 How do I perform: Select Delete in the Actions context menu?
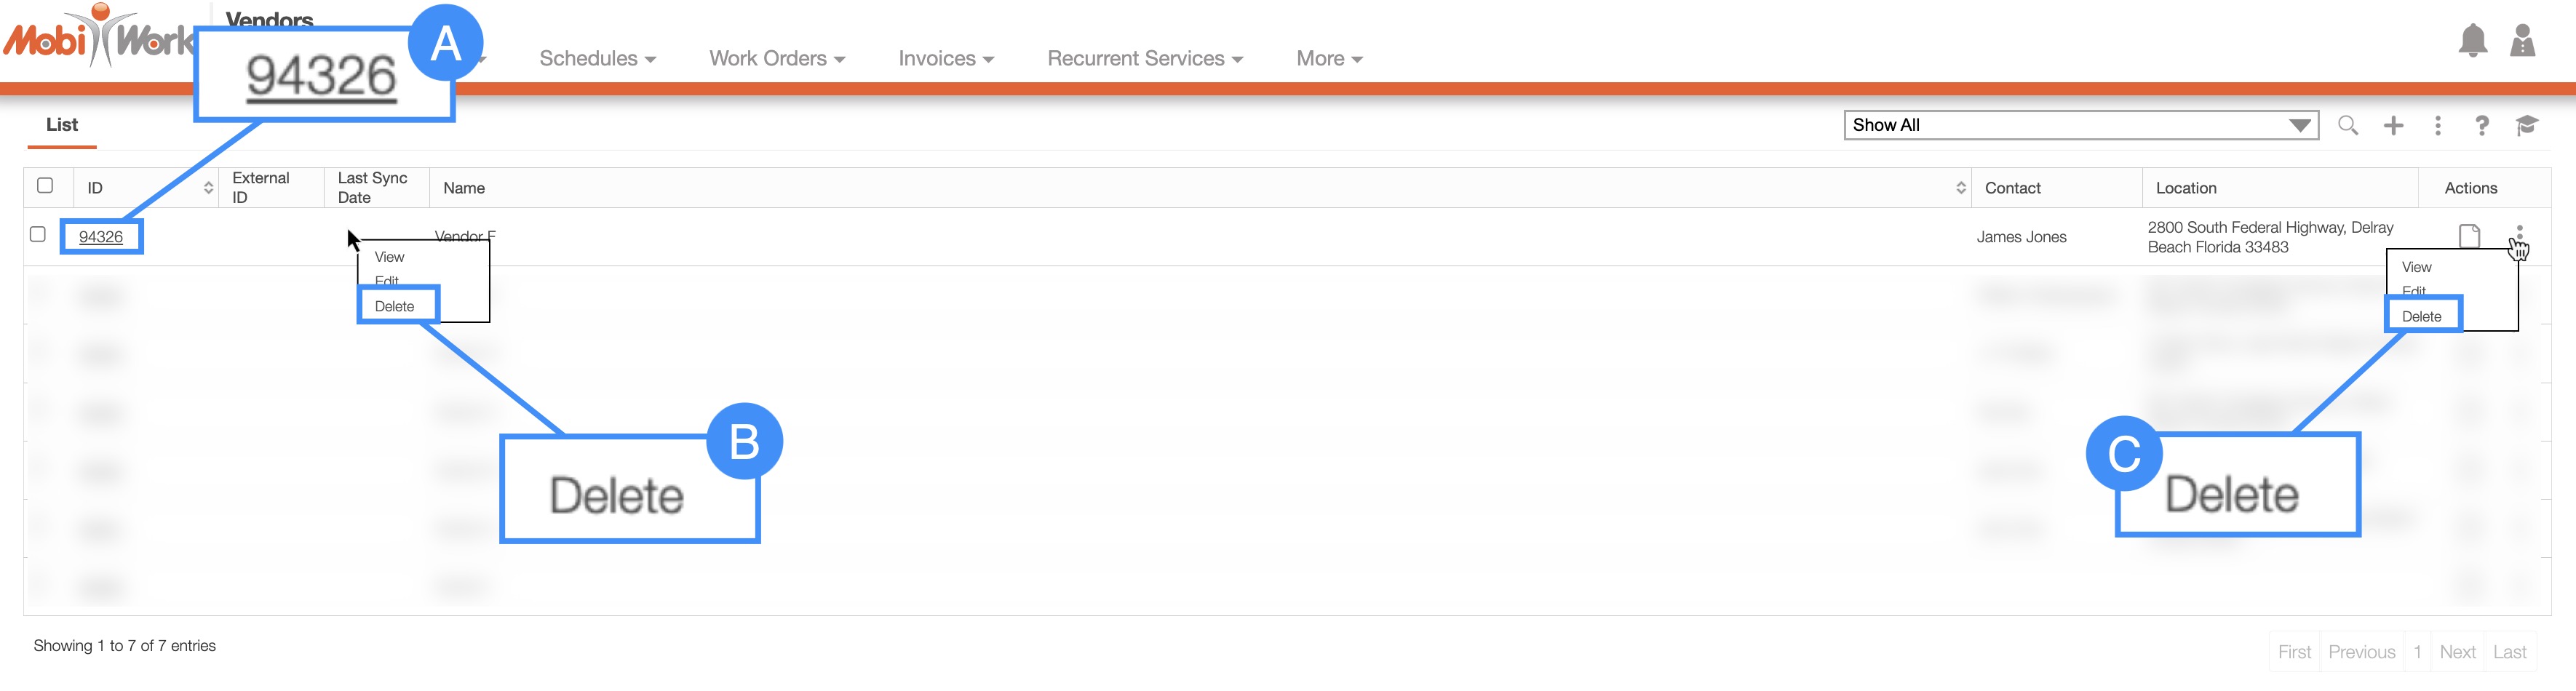tap(2421, 316)
